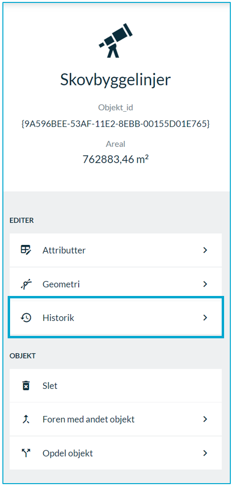238x487 pixels.
Task: Click the Areal value 762883,46 m²
Action: (116, 159)
